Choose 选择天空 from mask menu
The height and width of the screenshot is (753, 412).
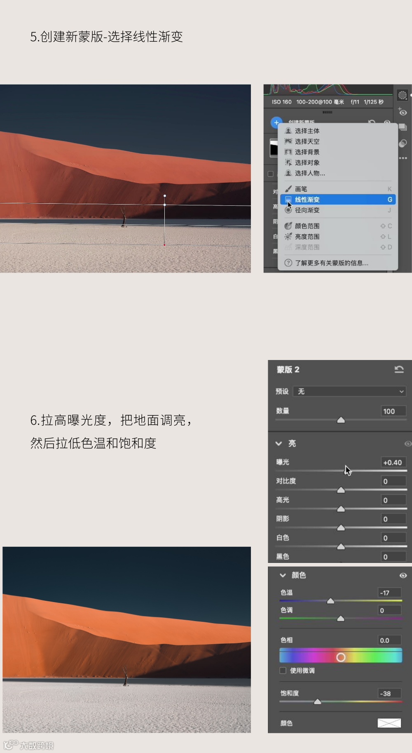click(x=338, y=141)
